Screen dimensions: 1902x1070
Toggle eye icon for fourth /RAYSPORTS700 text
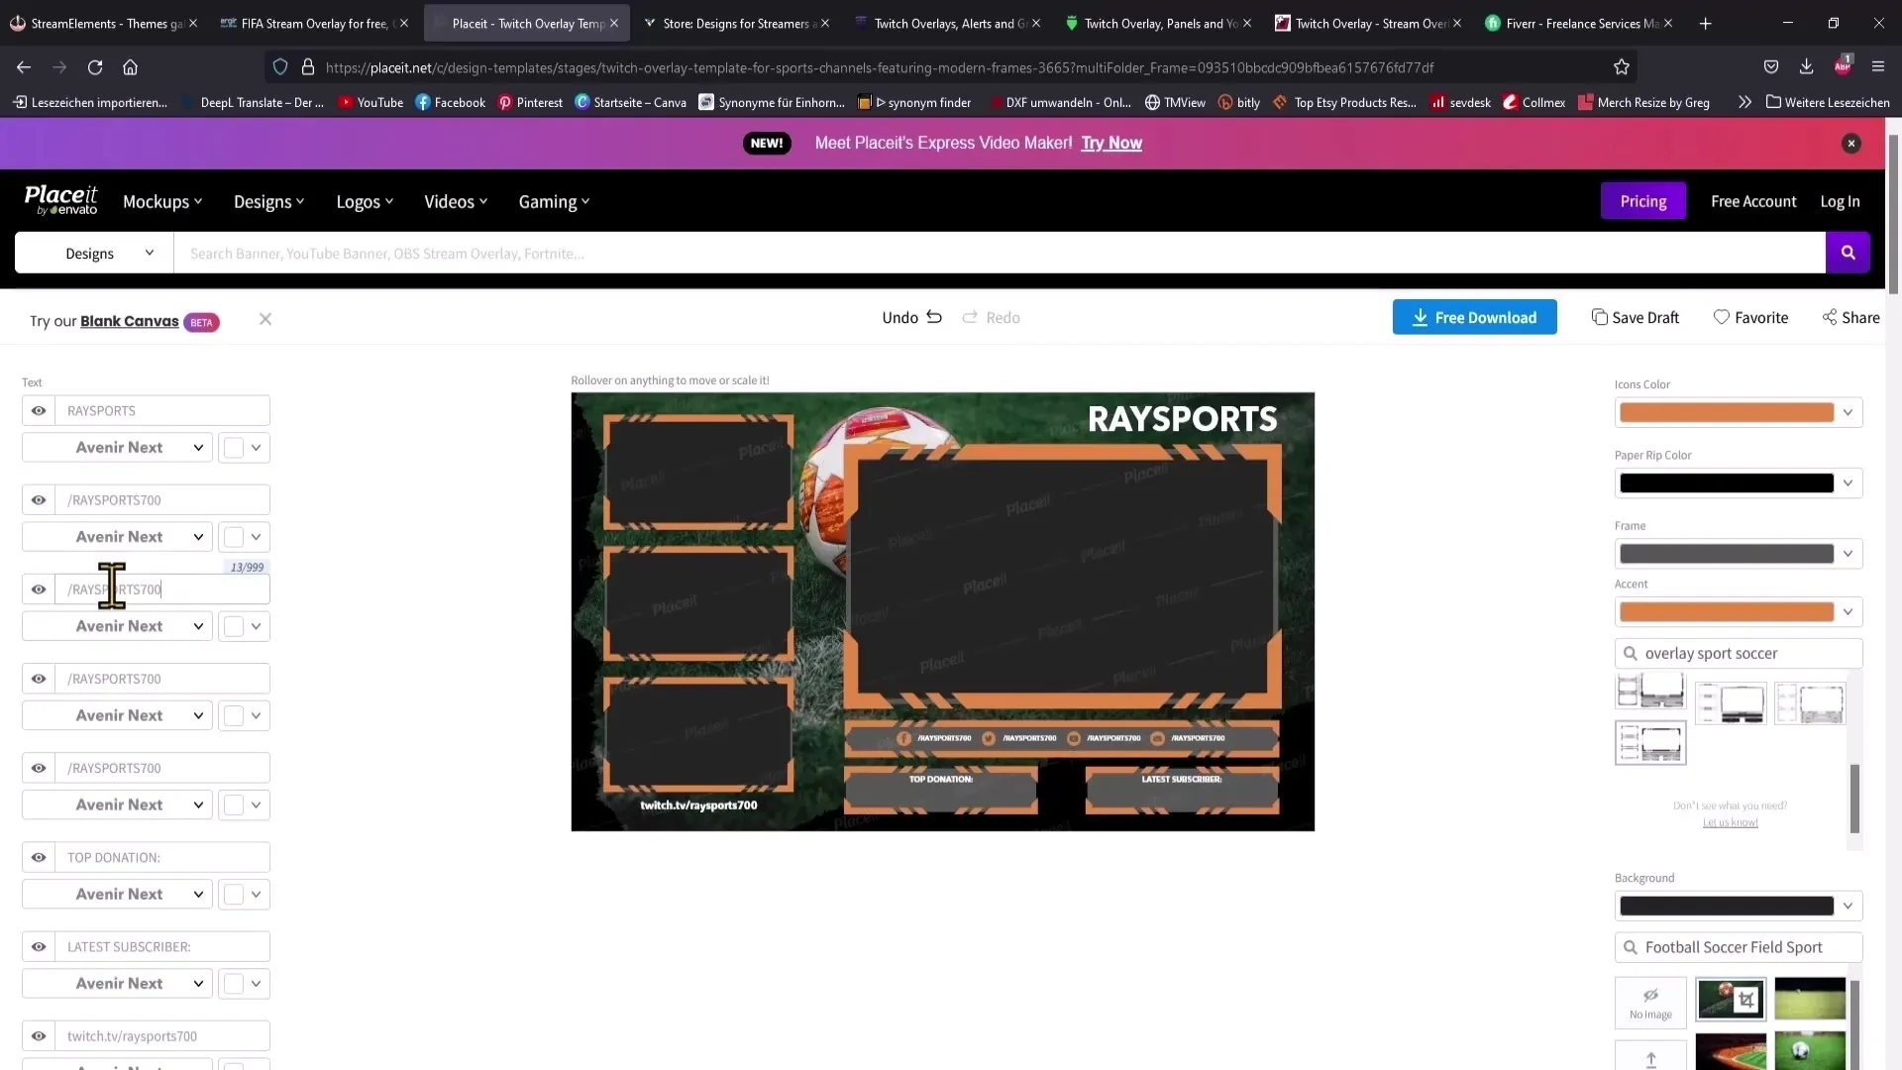coord(39,768)
